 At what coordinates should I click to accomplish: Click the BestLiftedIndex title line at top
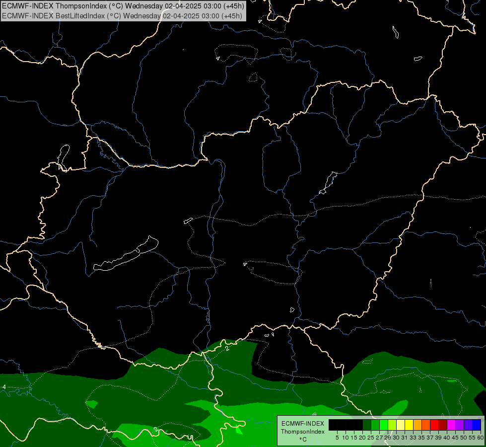pos(122,16)
